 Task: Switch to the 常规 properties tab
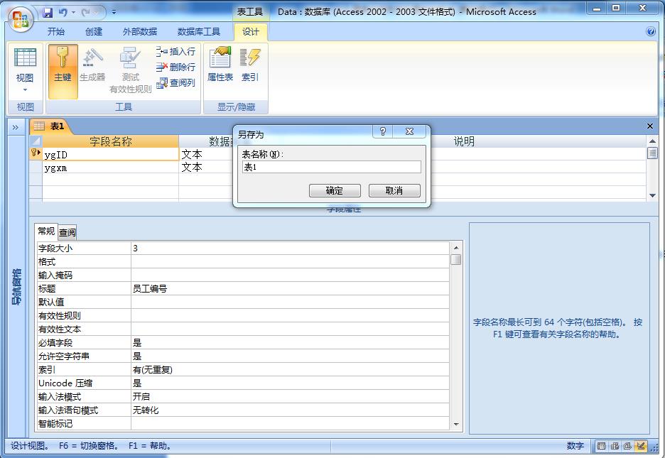click(45, 231)
